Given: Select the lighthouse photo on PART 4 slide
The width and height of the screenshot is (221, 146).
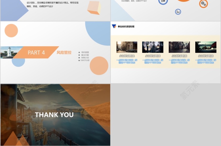Looking at the screenshot, I should pyautogui.click(x=9, y=52).
